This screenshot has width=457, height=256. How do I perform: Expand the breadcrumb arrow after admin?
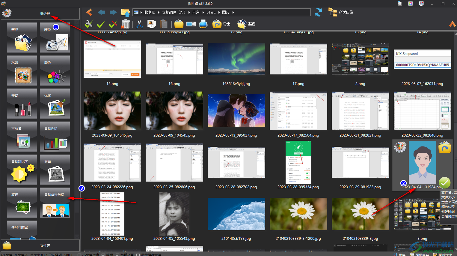click(219, 12)
